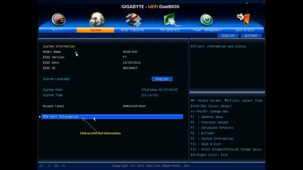Click the Model Name label

52,51
